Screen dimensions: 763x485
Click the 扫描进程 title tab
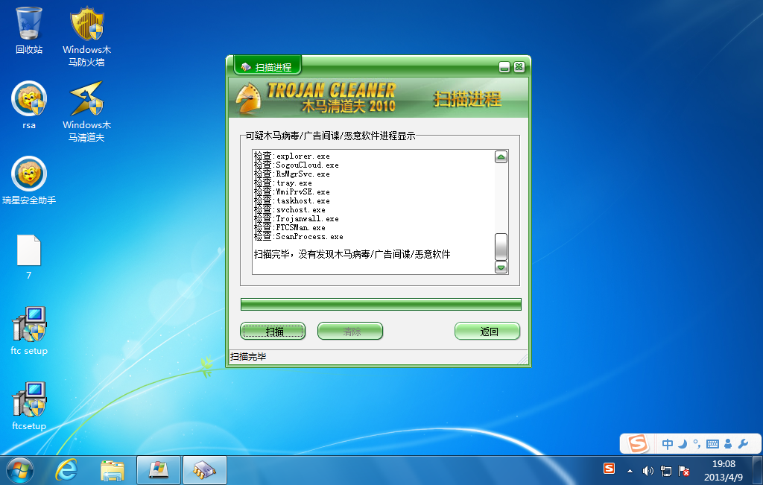click(x=267, y=66)
